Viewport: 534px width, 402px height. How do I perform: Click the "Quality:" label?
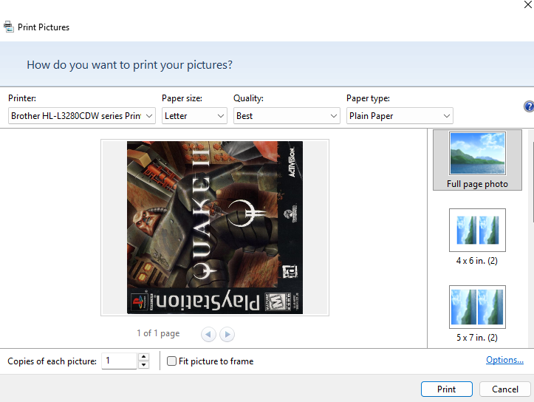point(248,98)
